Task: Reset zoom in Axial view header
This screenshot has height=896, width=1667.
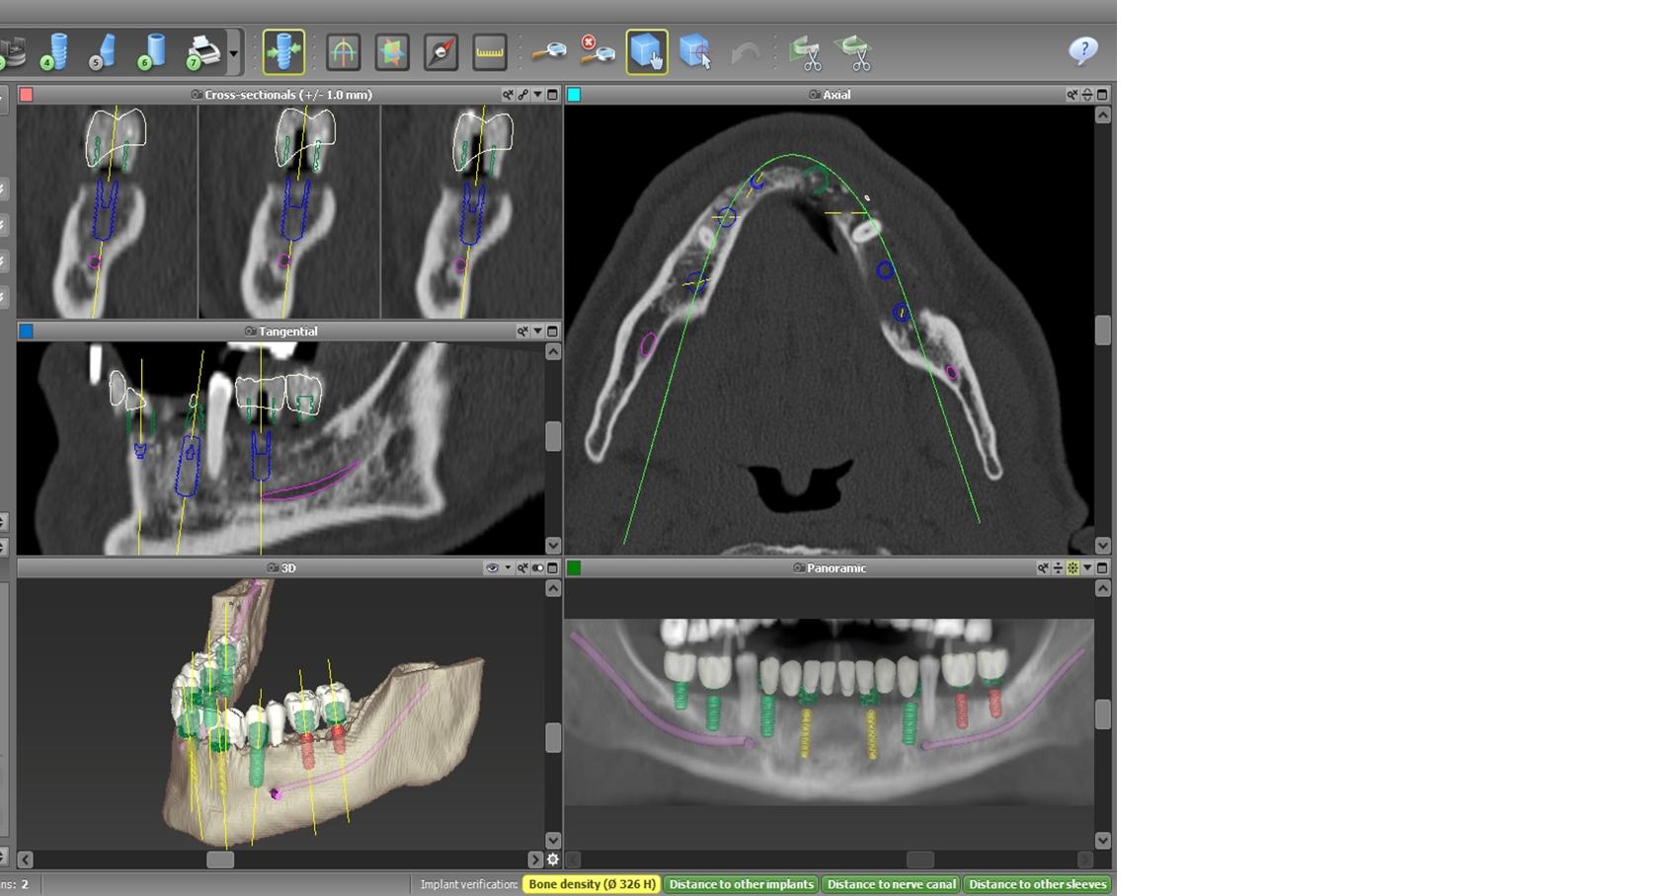Action: point(1072,95)
